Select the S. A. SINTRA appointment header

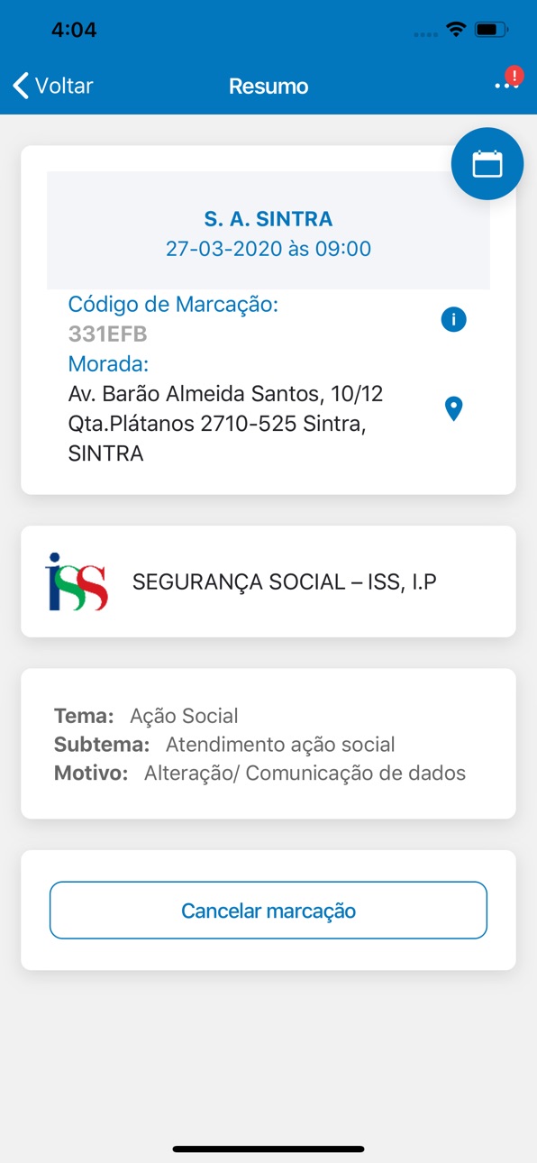pos(268,219)
